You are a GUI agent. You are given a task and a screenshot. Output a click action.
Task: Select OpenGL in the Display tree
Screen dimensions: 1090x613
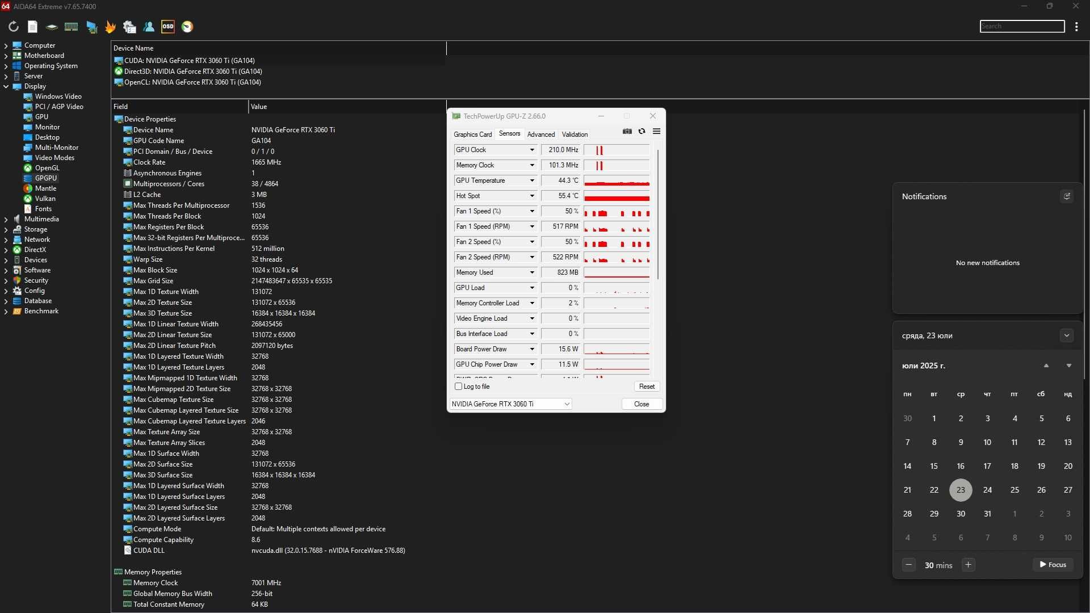coord(47,168)
